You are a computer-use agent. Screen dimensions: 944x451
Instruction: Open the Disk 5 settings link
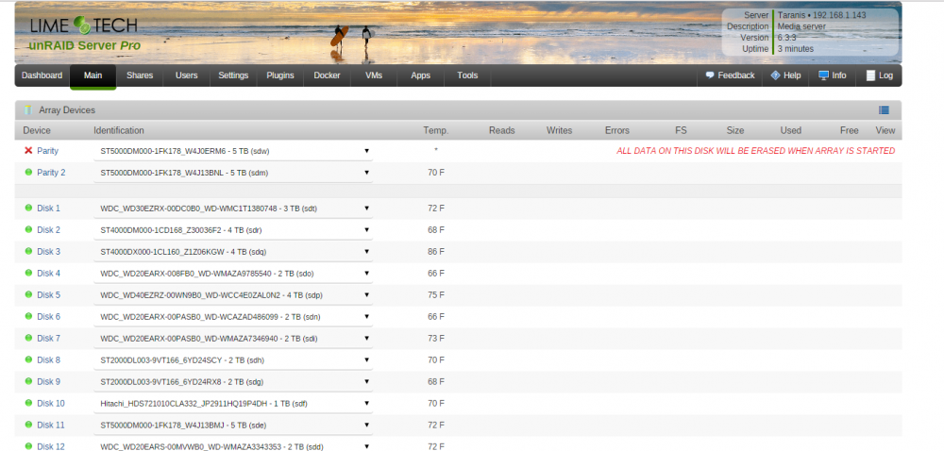click(49, 294)
